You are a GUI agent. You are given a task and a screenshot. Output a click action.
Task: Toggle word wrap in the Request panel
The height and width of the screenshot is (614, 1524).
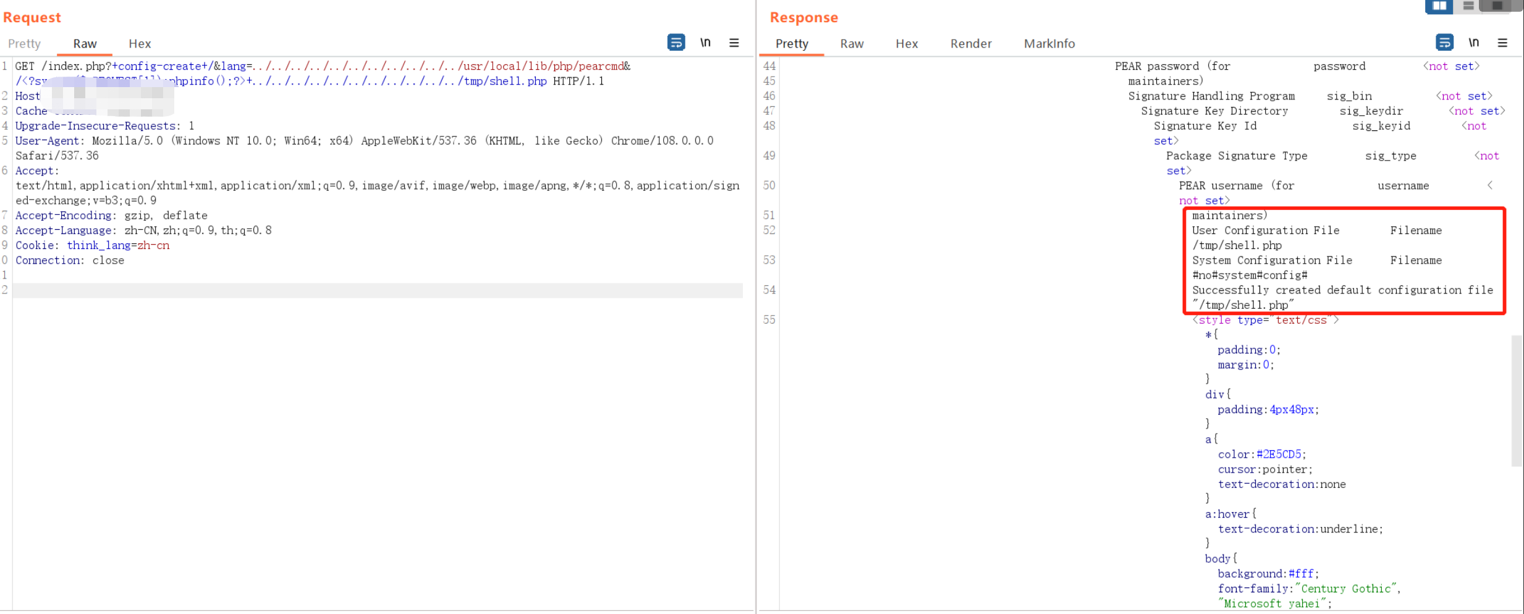[x=675, y=43]
